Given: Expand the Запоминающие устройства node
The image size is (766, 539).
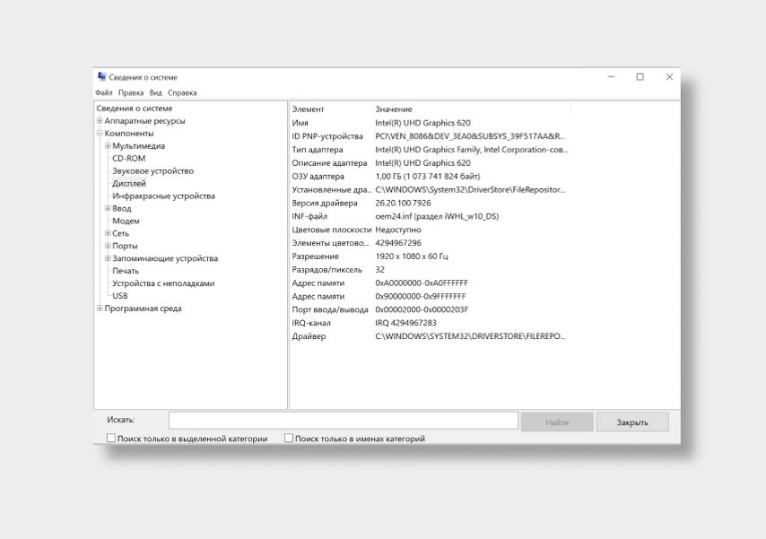Looking at the screenshot, I should (108, 258).
